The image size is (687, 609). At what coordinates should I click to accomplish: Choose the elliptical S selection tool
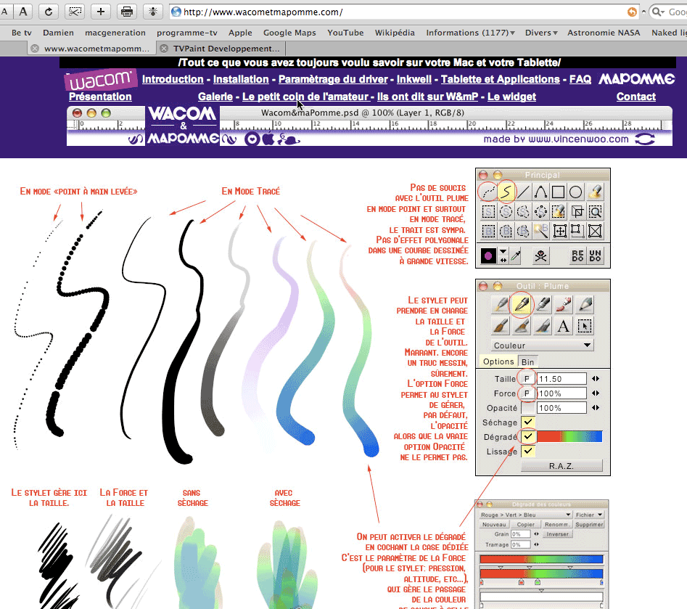[x=506, y=212]
